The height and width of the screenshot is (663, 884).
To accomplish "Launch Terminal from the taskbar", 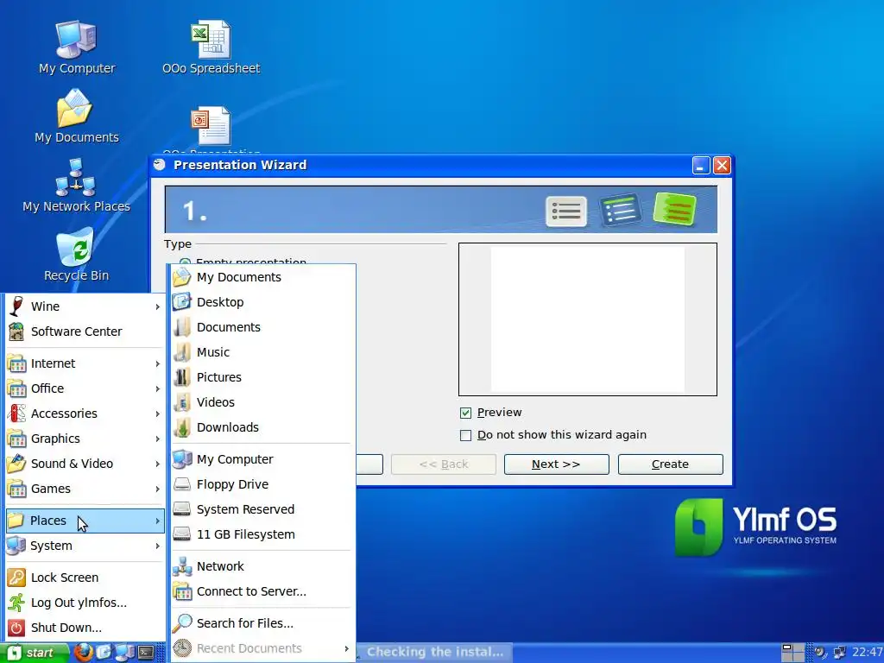I will pyautogui.click(x=146, y=653).
